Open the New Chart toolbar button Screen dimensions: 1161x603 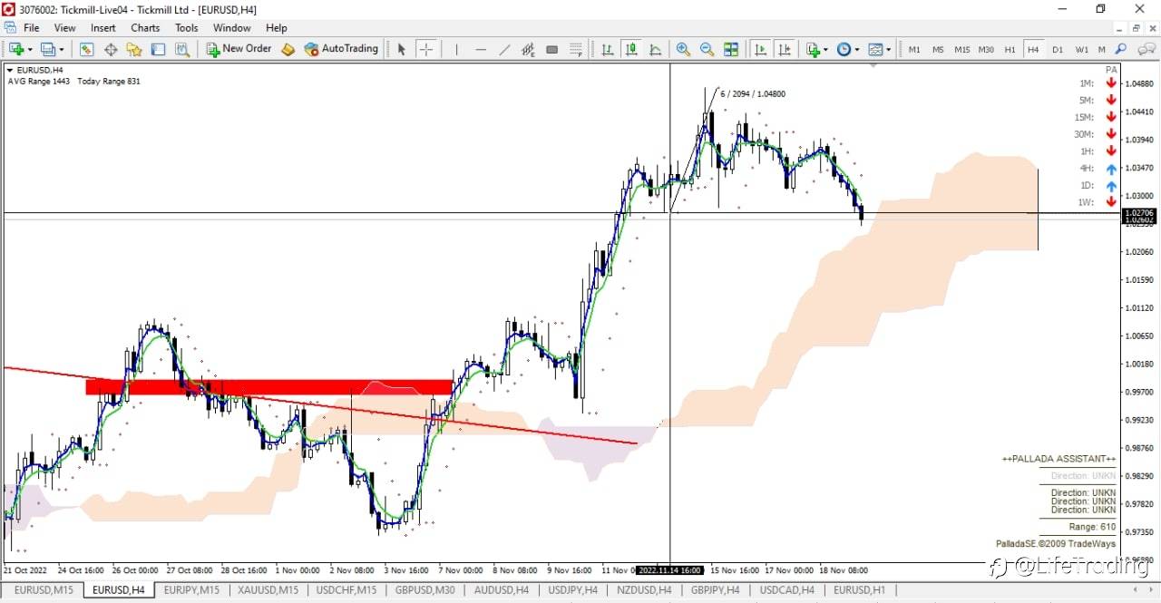16,49
